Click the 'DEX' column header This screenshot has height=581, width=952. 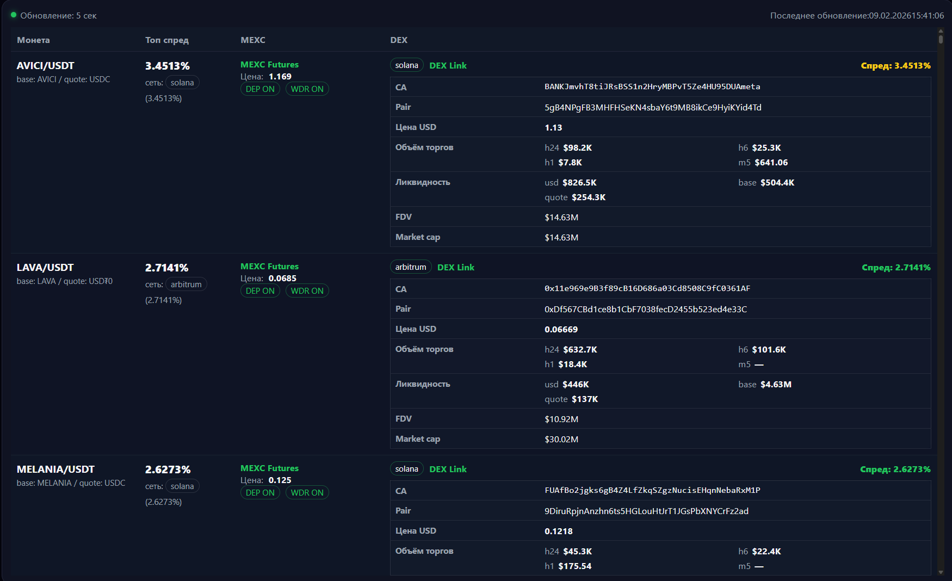click(x=399, y=40)
